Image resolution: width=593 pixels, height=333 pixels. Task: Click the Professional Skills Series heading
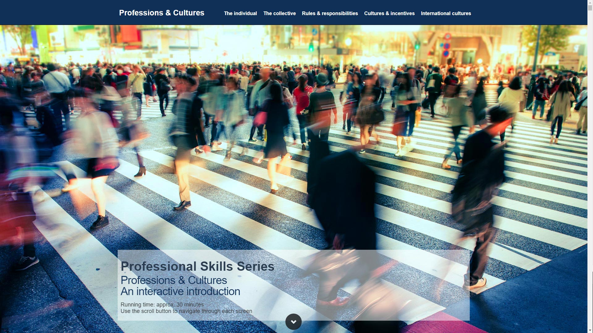coord(197,266)
